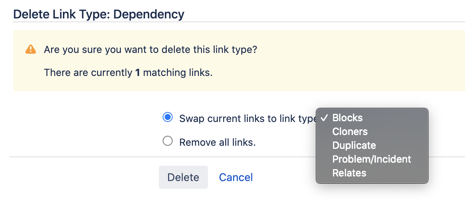Choose the Remove all links radio button
Screen dimensions: 465x224
pos(168,142)
